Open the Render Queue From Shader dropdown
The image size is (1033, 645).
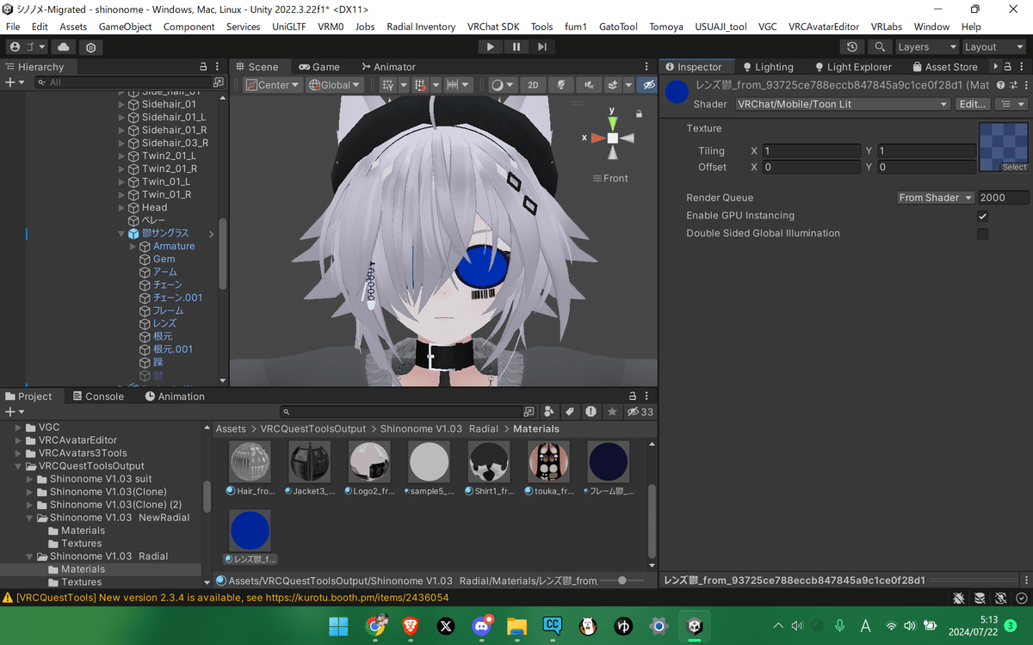(x=935, y=198)
